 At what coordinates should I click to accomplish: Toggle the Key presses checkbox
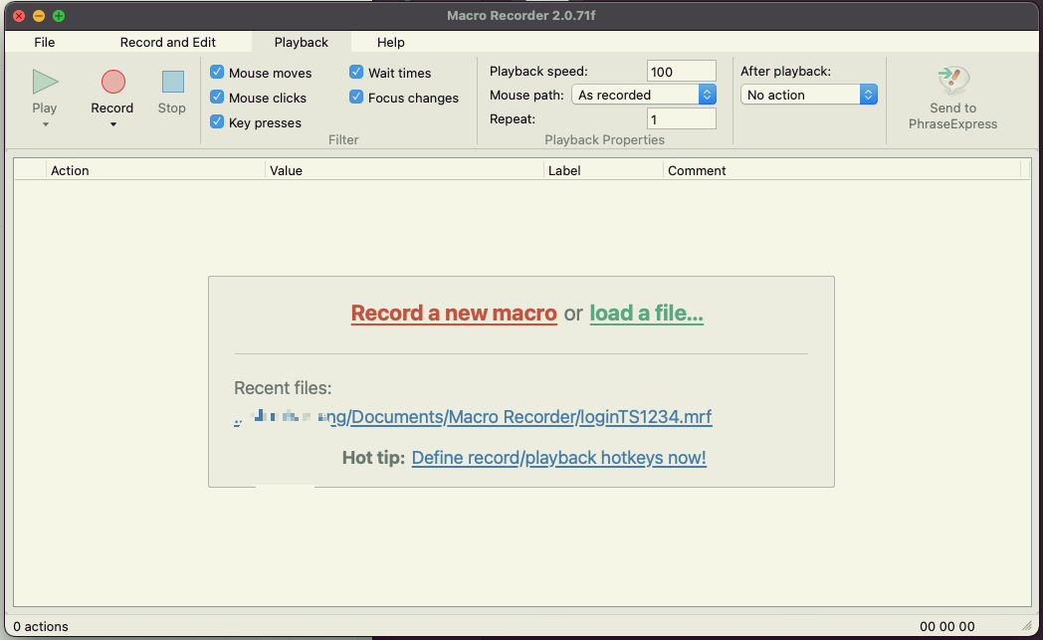217,121
